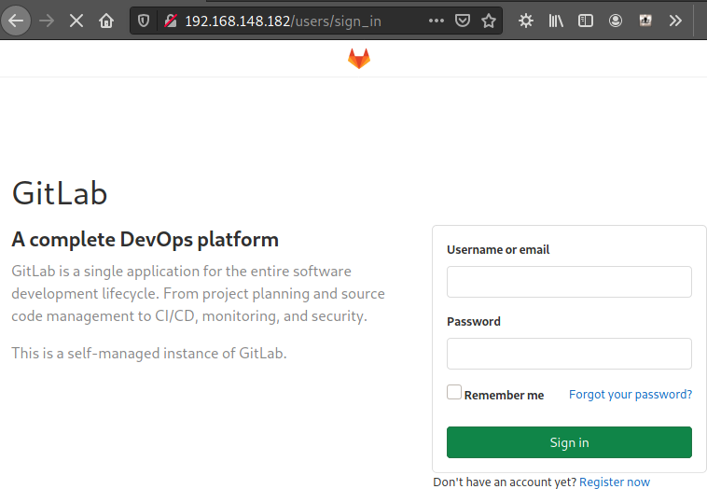Open the browser home page icon

pos(106,21)
